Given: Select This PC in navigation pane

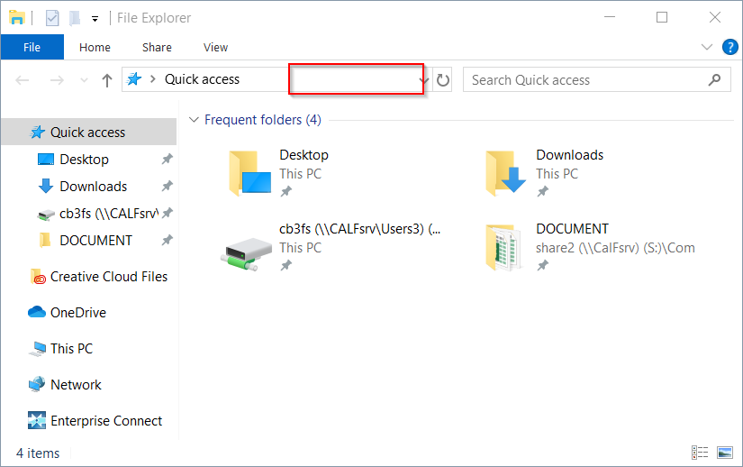Looking at the screenshot, I should click(71, 349).
